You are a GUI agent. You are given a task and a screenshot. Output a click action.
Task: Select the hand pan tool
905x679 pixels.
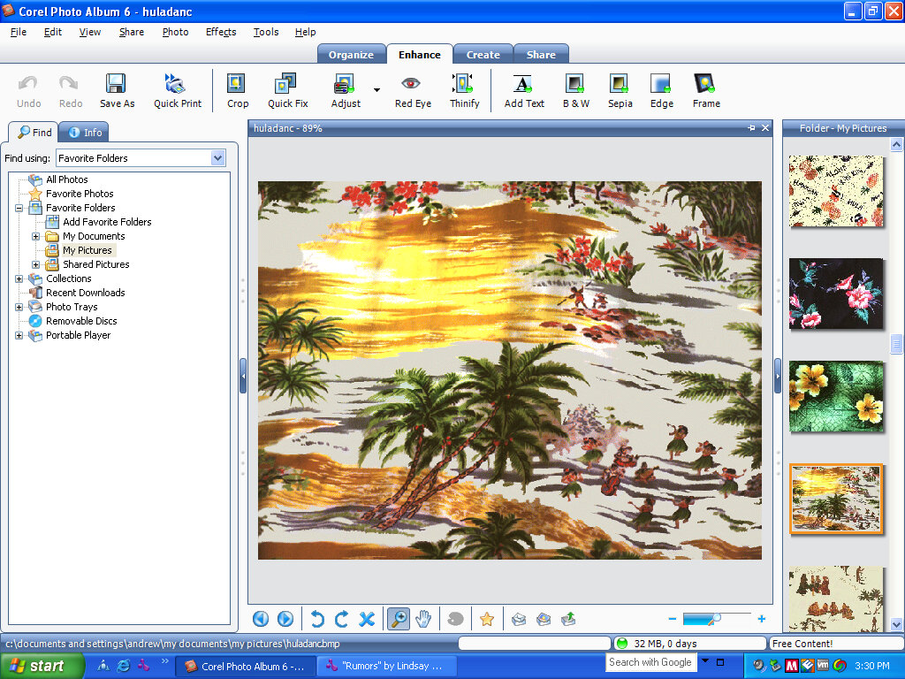tap(424, 619)
